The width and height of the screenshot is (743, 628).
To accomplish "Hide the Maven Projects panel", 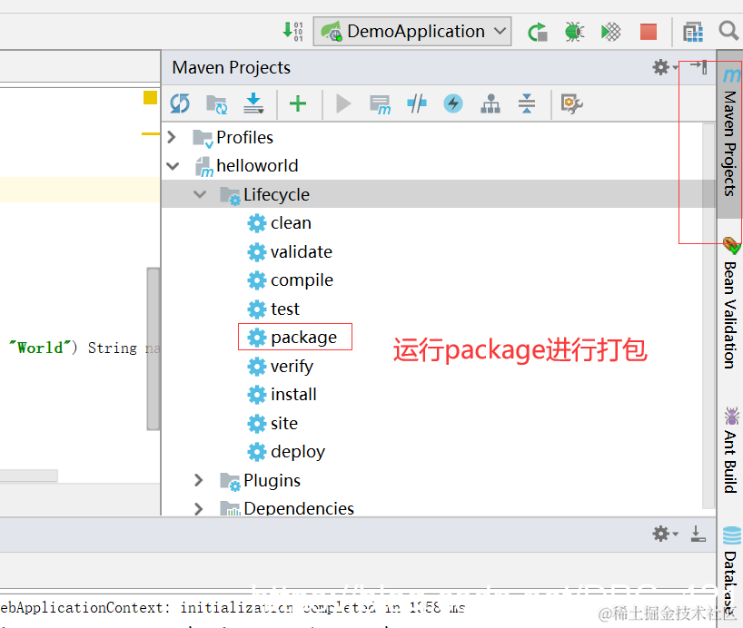I will pos(698,67).
